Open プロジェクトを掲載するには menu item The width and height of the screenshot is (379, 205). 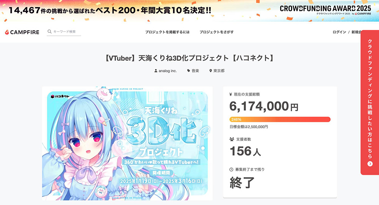tap(167, 32)
